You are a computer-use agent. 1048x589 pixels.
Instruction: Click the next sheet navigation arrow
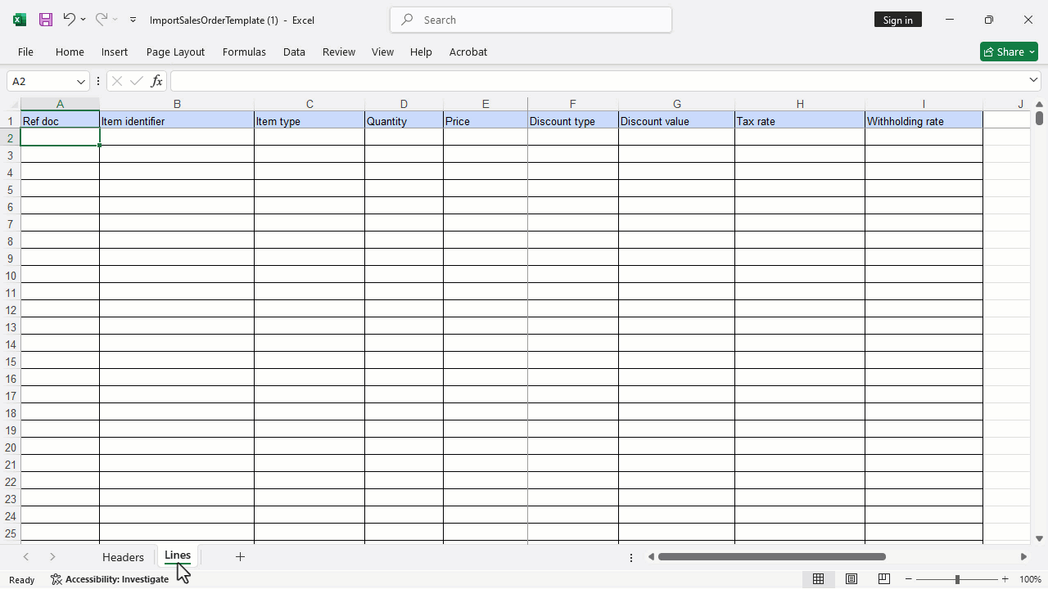[52, 557]
